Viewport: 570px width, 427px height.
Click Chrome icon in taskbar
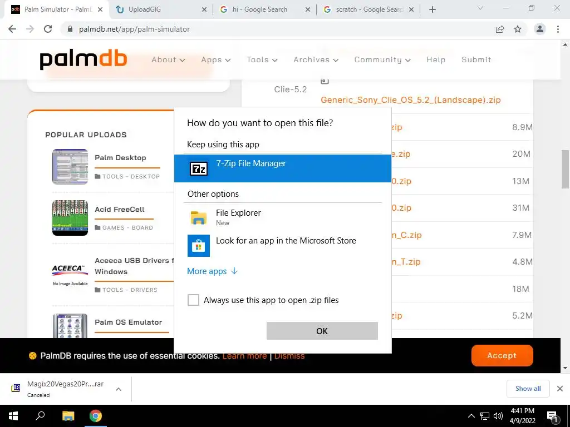(x=96, y=416)
